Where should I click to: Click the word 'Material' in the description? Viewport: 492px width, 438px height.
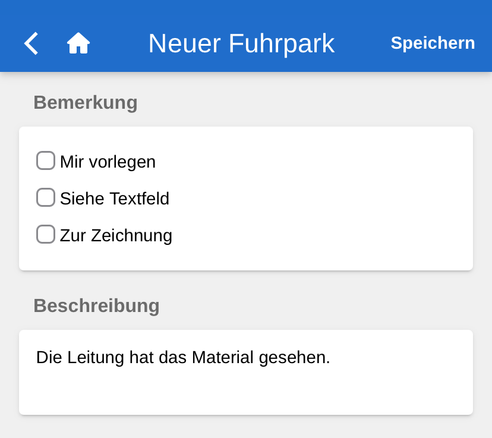[x=222, y=358]
